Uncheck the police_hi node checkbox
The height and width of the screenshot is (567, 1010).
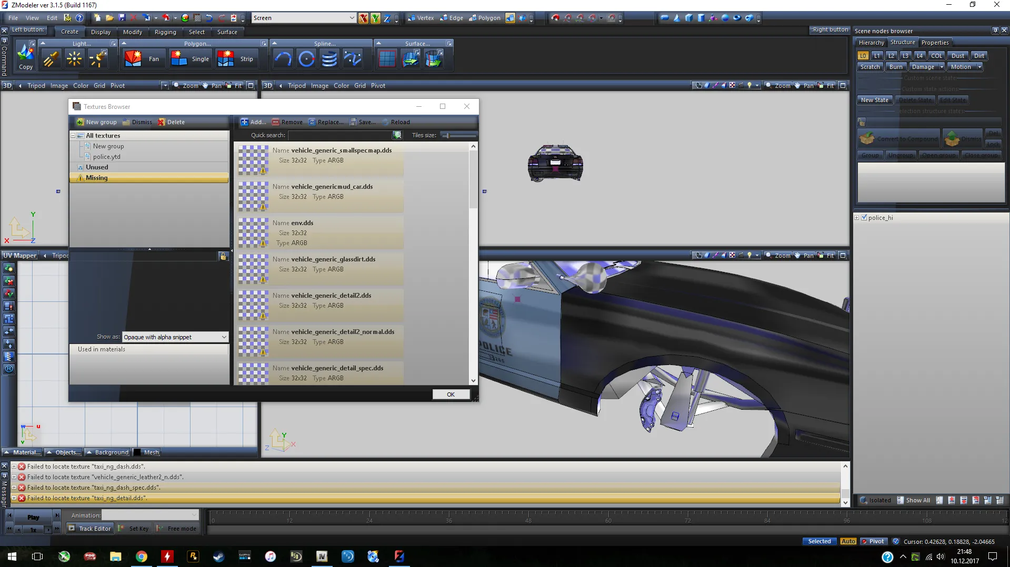pyautogui.click(x=864, y=217)
